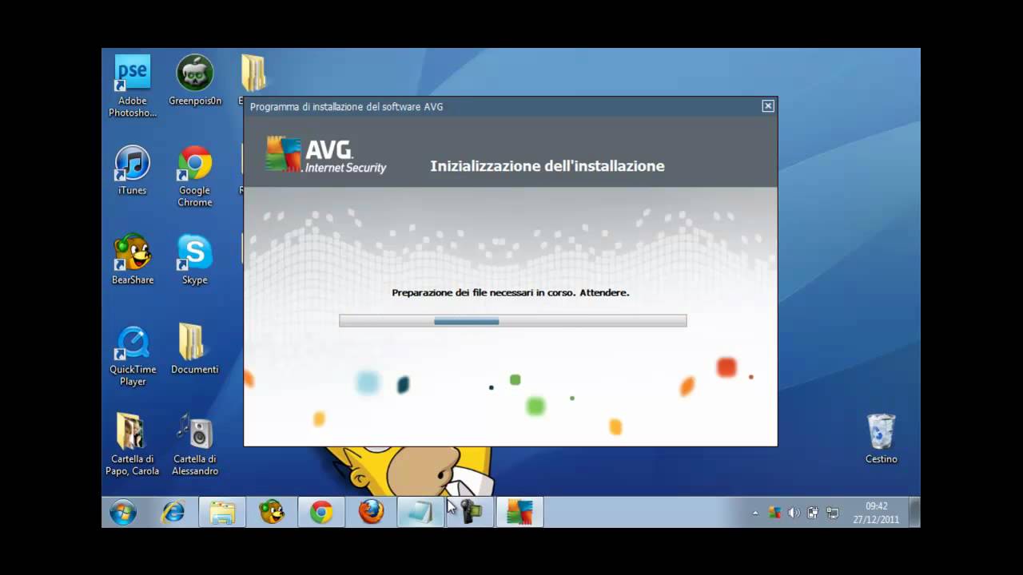Open the Cartella di Alessandro folder

pos(195,445)
